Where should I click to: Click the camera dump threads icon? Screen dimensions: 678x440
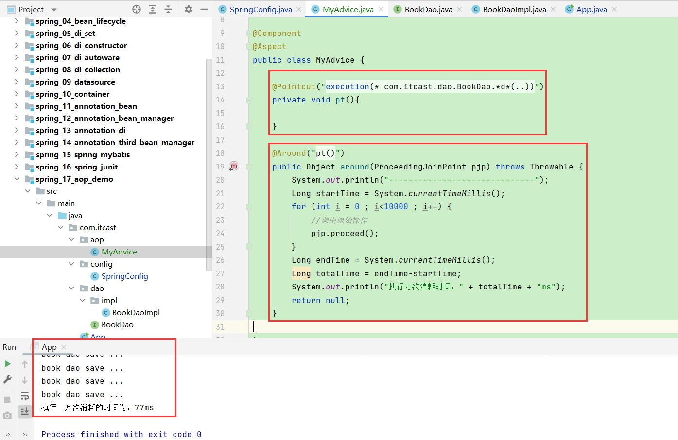[7, 415]
